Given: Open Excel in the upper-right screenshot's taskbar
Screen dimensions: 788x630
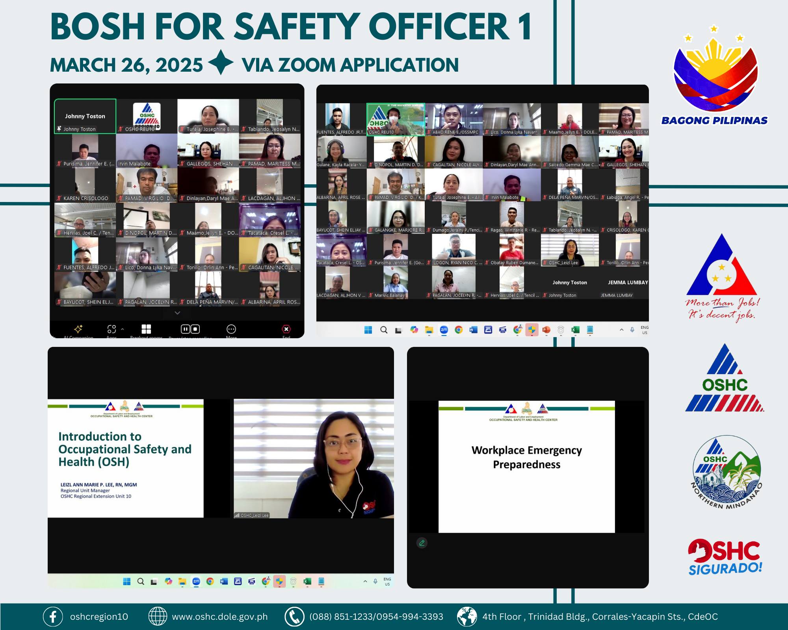Looking at the screenshot, I should (x=575, y=330).
